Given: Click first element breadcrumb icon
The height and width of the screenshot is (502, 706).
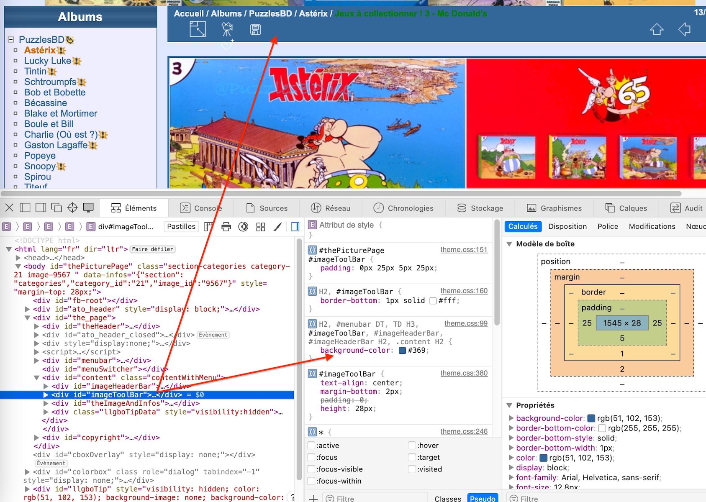Looking at the screenshot, I should click(6, 227).
